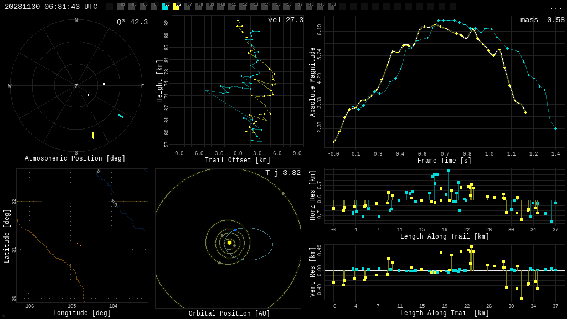Click the lowest yellow vertical residual marker
567x319 pixels.
click(521, 298)
